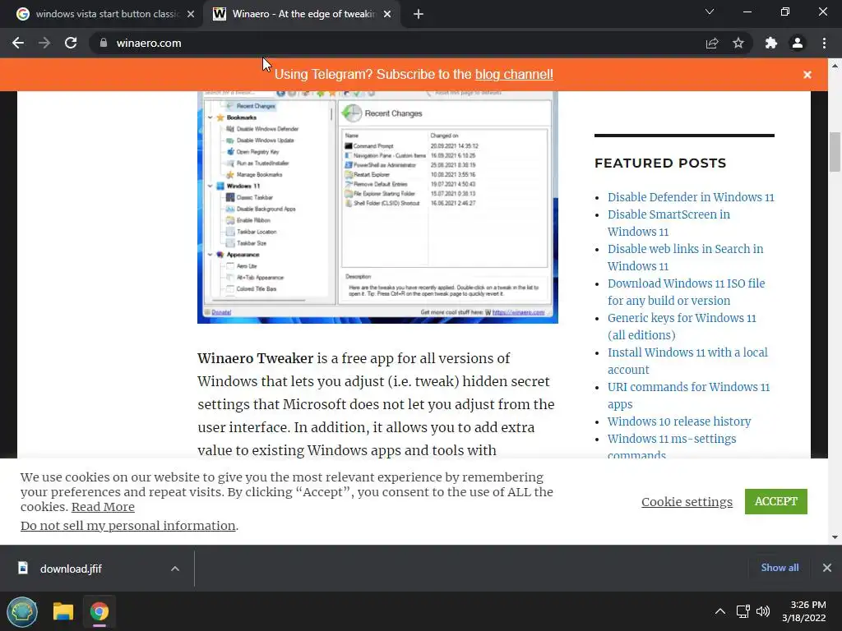Click Do not sell my personal information
Screen dimensions: 842x631
pos(127,526)
